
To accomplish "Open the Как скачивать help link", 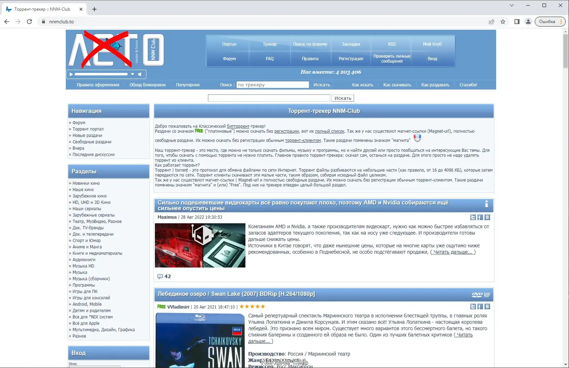I will 397,85.
